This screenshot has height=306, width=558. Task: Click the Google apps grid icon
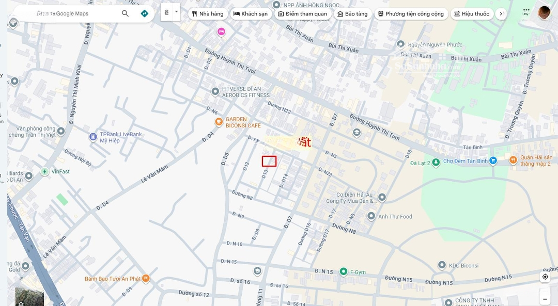tap(526, 11)
